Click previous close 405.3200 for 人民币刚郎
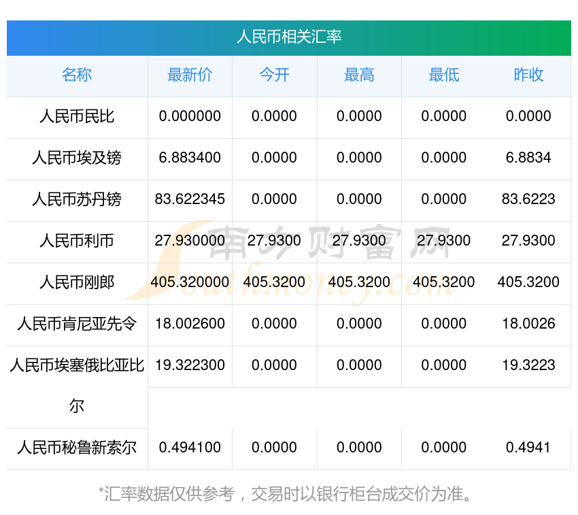The width and height of the screenshot is (578, 515). 528,282
